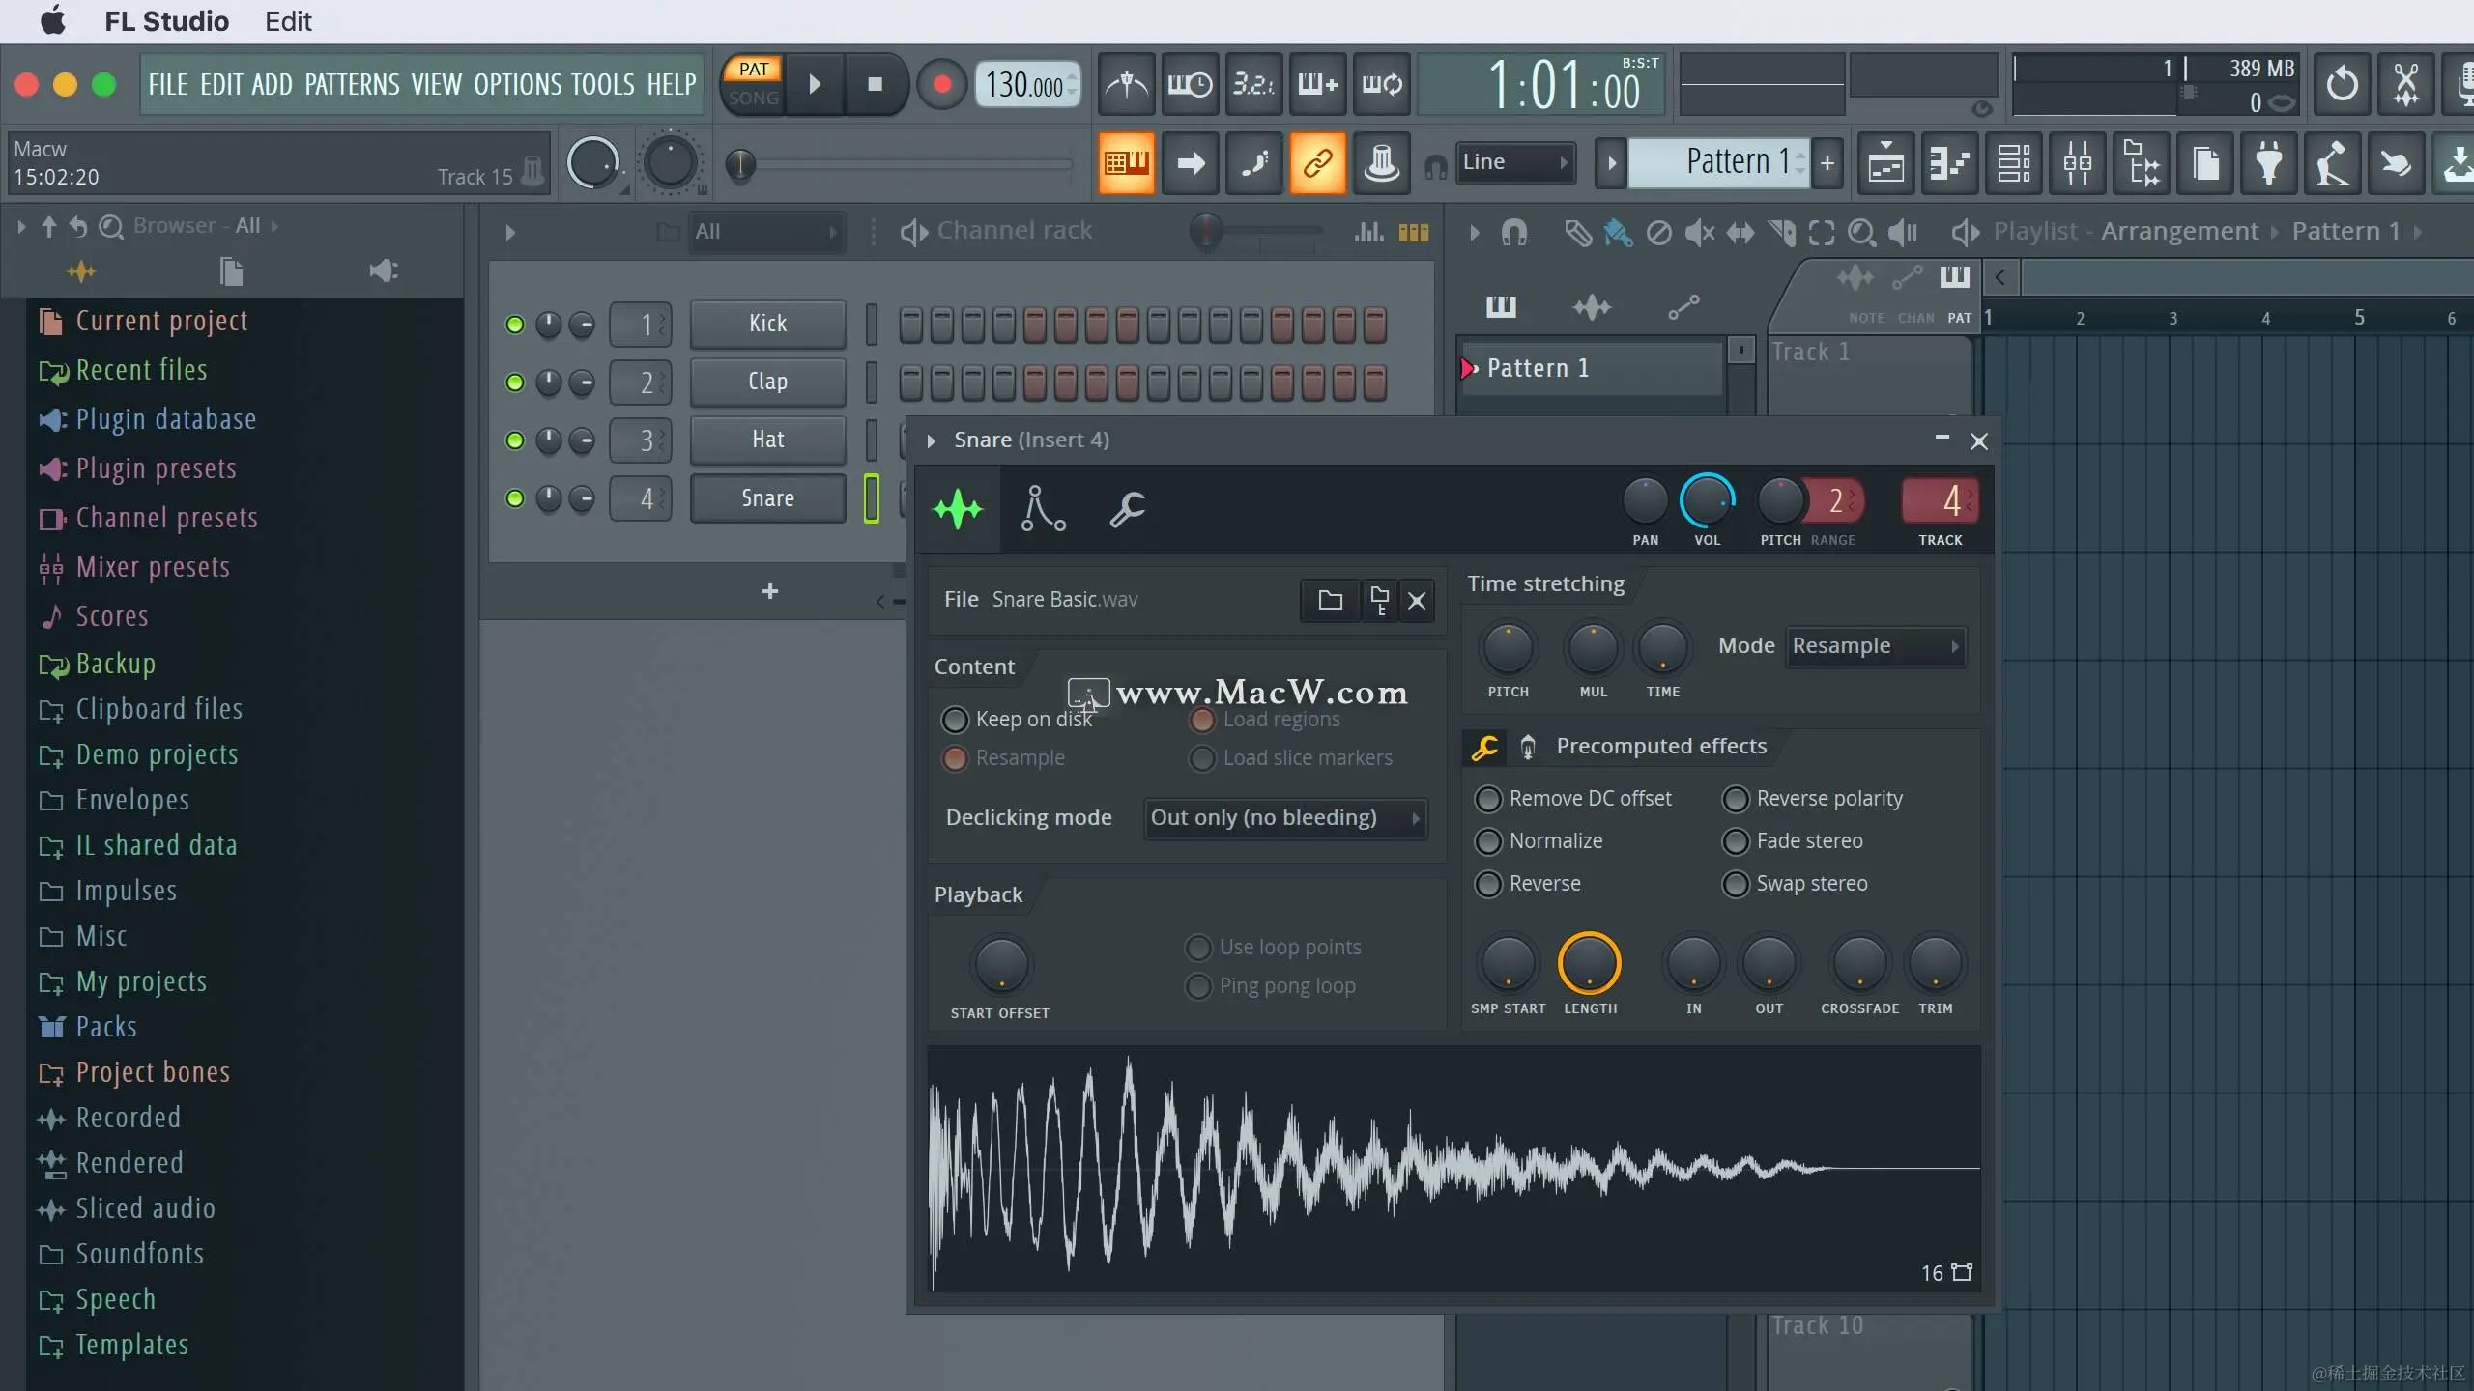
Task: Click the Kick channel button
Action: click(767, 325)
